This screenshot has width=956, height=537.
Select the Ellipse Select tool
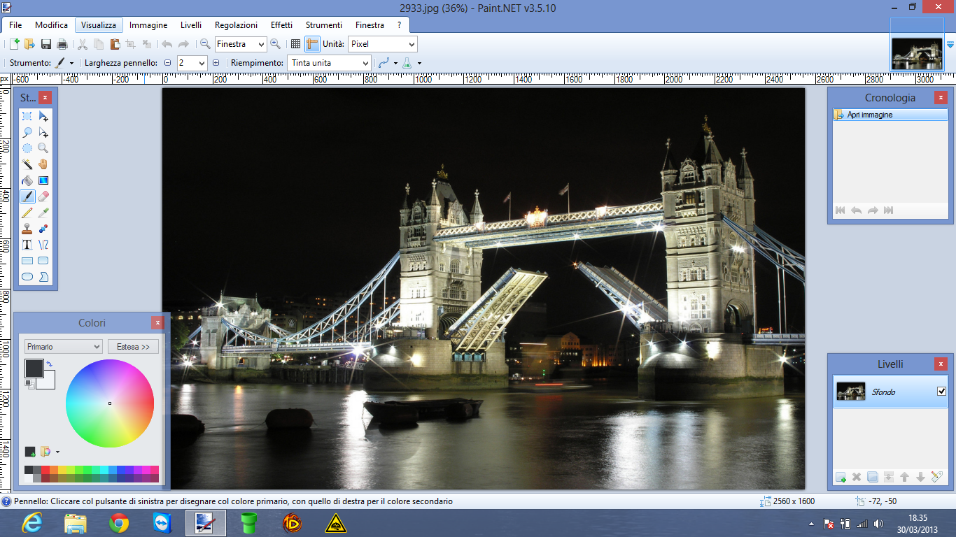[27, 148]
